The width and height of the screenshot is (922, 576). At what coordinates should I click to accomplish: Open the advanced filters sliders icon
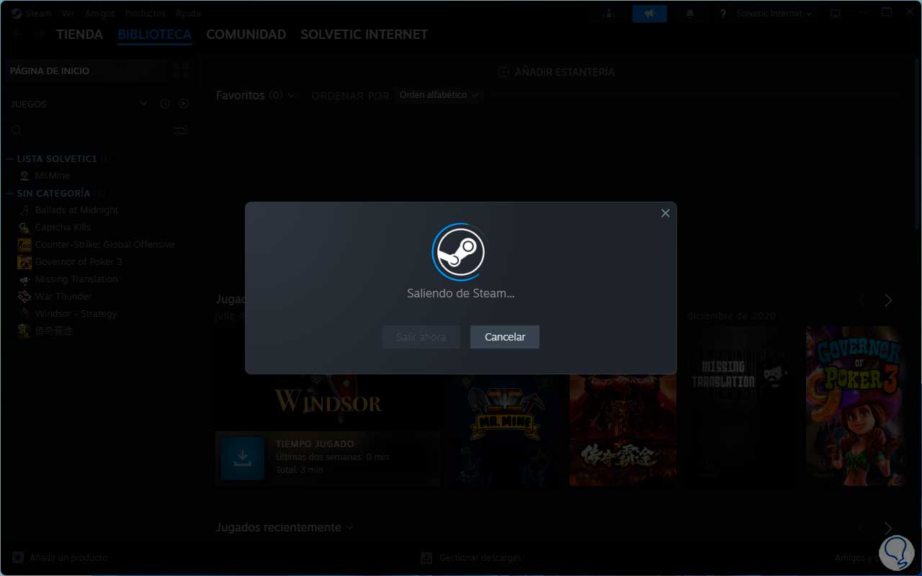click(x=181, y=130)
